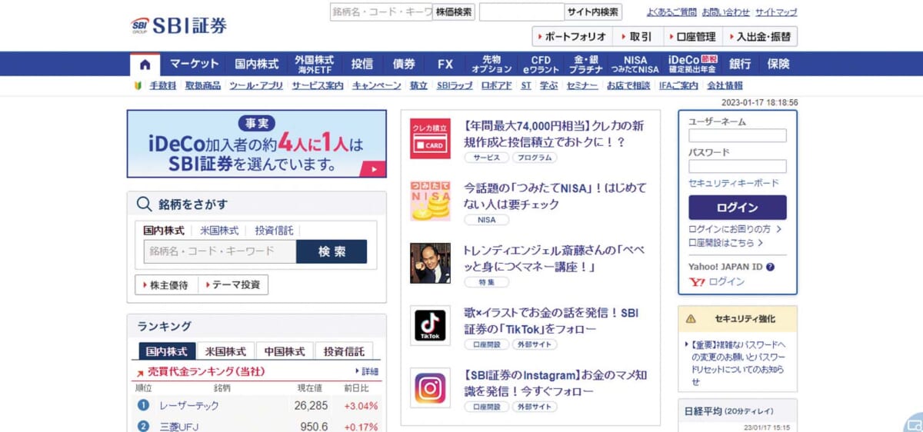Screen dimensions: 923x432
Task: Open the 保険 menu
Action: [778, 64]
